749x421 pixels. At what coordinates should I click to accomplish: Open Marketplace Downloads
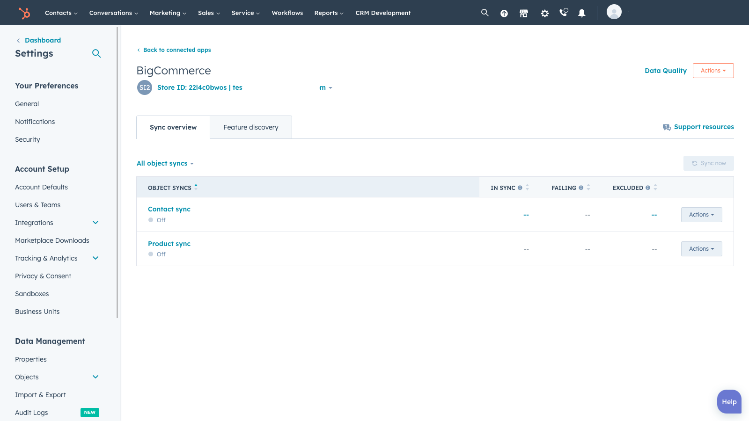click(x=52, y=240)
